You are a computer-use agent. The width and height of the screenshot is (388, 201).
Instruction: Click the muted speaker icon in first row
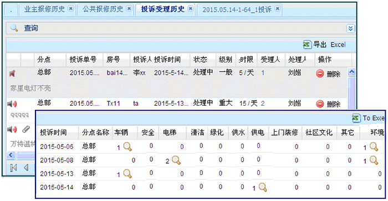coord(12,74)
